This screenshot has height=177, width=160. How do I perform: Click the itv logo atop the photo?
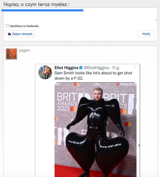coord(97,84)
